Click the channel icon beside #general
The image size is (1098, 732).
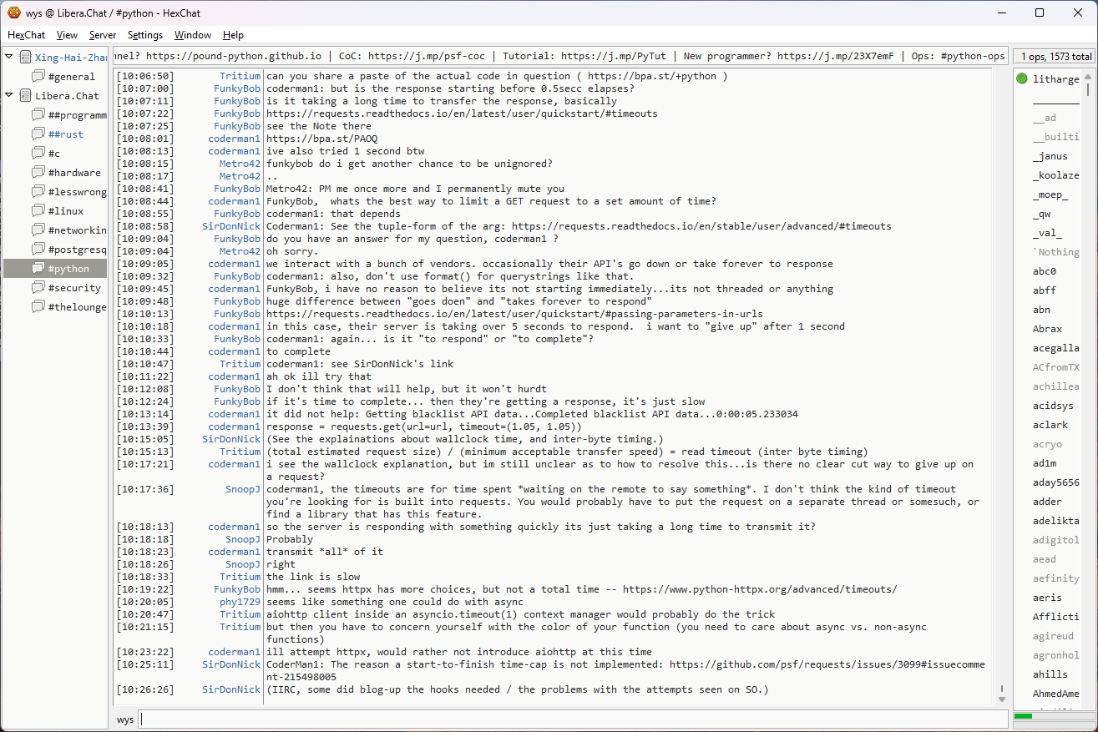click(x=38, y=77)
